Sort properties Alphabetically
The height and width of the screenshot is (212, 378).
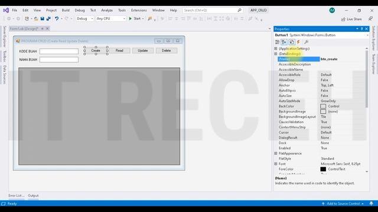[284, 42]
